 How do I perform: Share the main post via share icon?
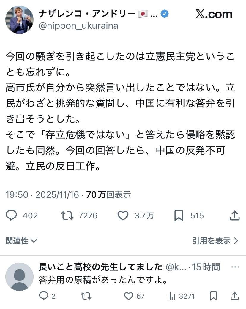(x=234, y=215)
